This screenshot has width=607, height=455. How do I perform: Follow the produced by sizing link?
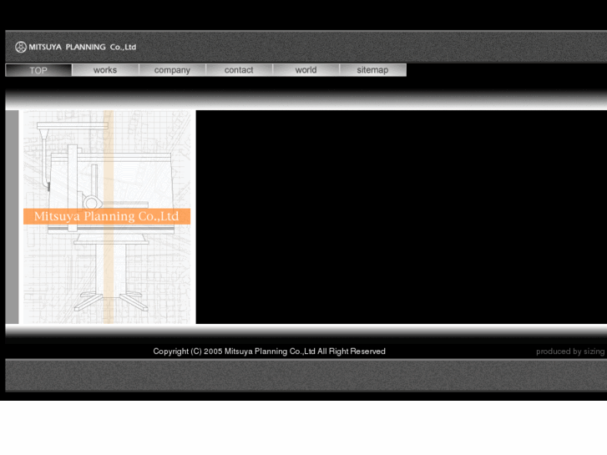tap(570, 351)
